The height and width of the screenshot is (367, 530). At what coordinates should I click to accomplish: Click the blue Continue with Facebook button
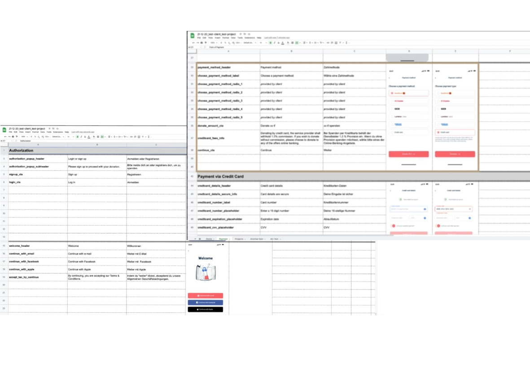pyautogui.click(x=205, y=302)
